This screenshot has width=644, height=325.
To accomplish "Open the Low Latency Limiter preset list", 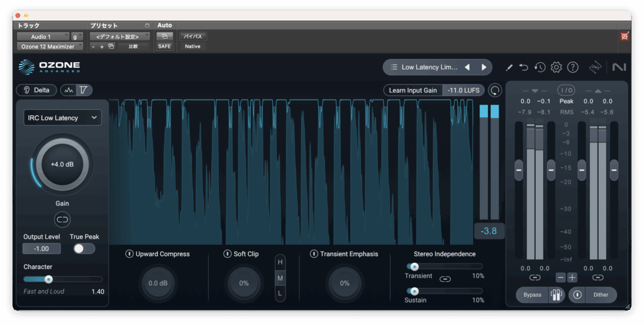I will click(423, 67).
